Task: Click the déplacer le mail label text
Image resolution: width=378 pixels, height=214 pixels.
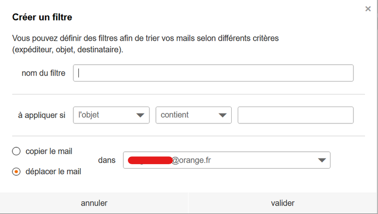Action: (53, 171)
